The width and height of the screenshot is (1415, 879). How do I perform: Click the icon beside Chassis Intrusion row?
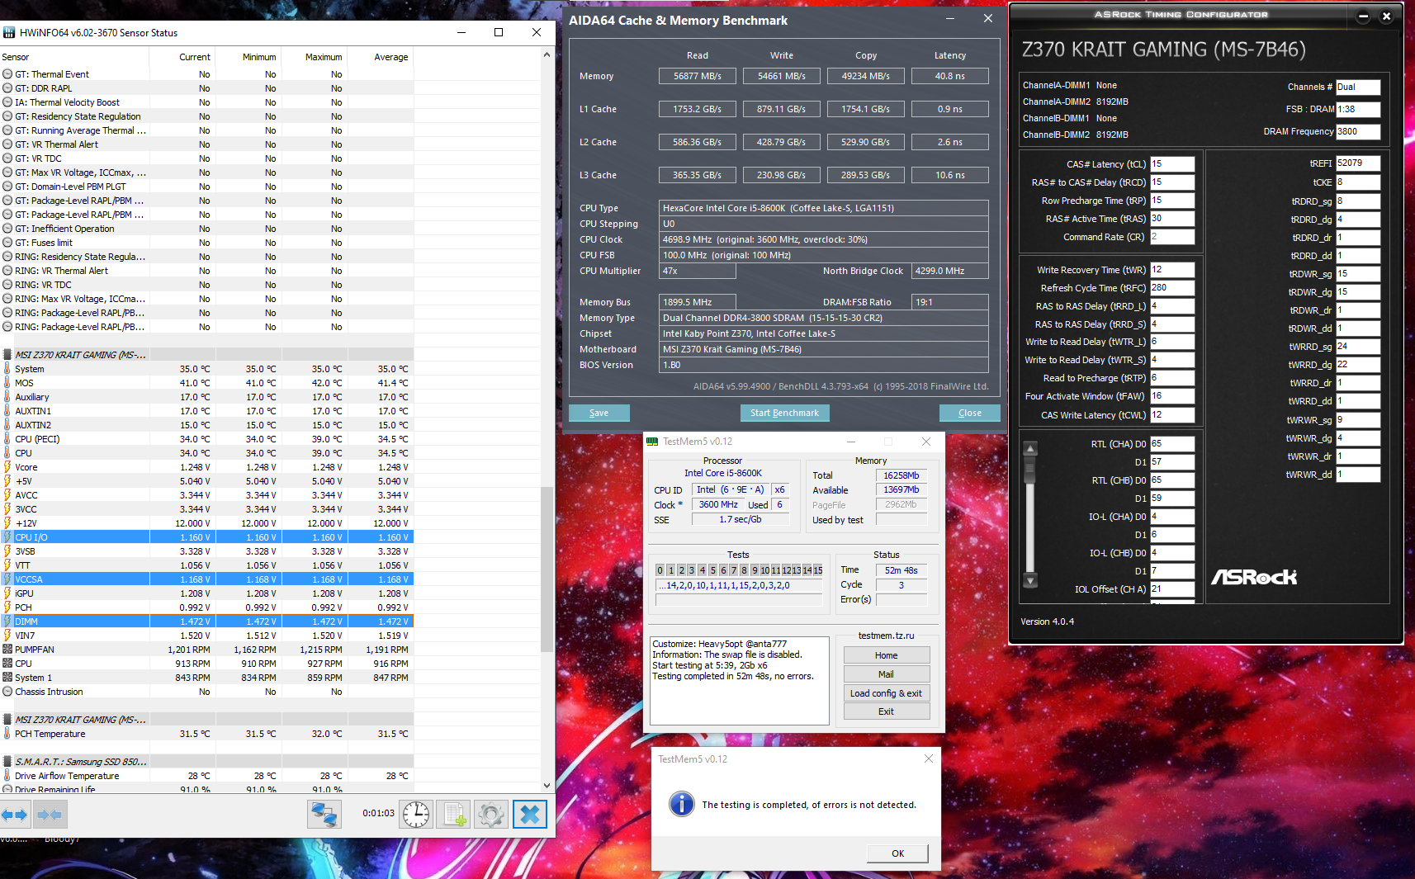pyautogui.click(x=7, y=692)
